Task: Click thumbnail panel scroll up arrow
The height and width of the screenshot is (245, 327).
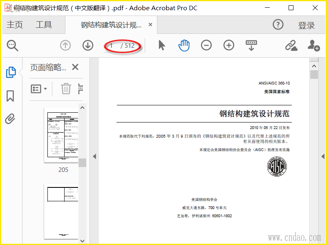Action: 83,108
